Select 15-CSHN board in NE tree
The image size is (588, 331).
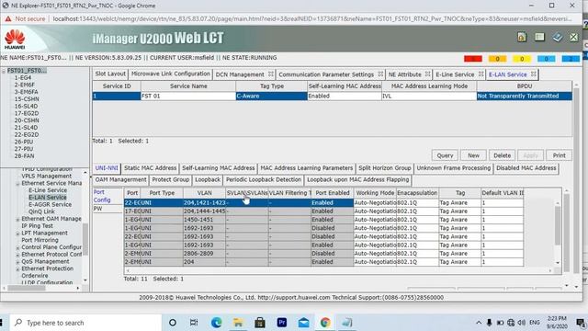tap(27, 99)
